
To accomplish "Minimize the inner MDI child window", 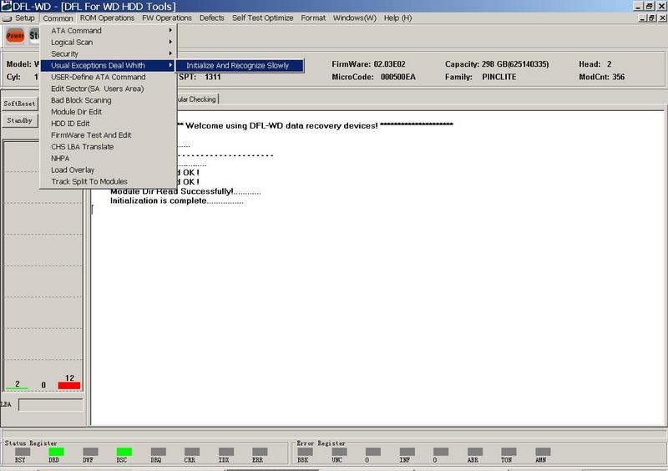I will (643, 18).
